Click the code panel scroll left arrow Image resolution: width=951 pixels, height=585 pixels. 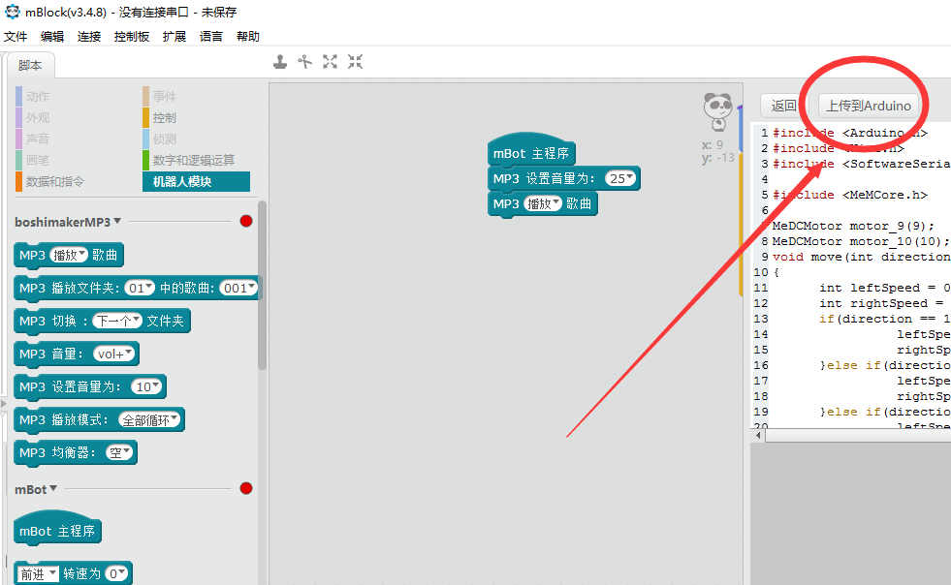[x=758, y=435]
